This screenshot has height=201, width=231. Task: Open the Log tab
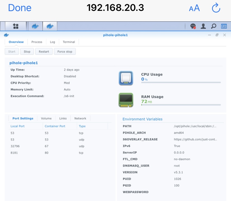tap(52, 42)
